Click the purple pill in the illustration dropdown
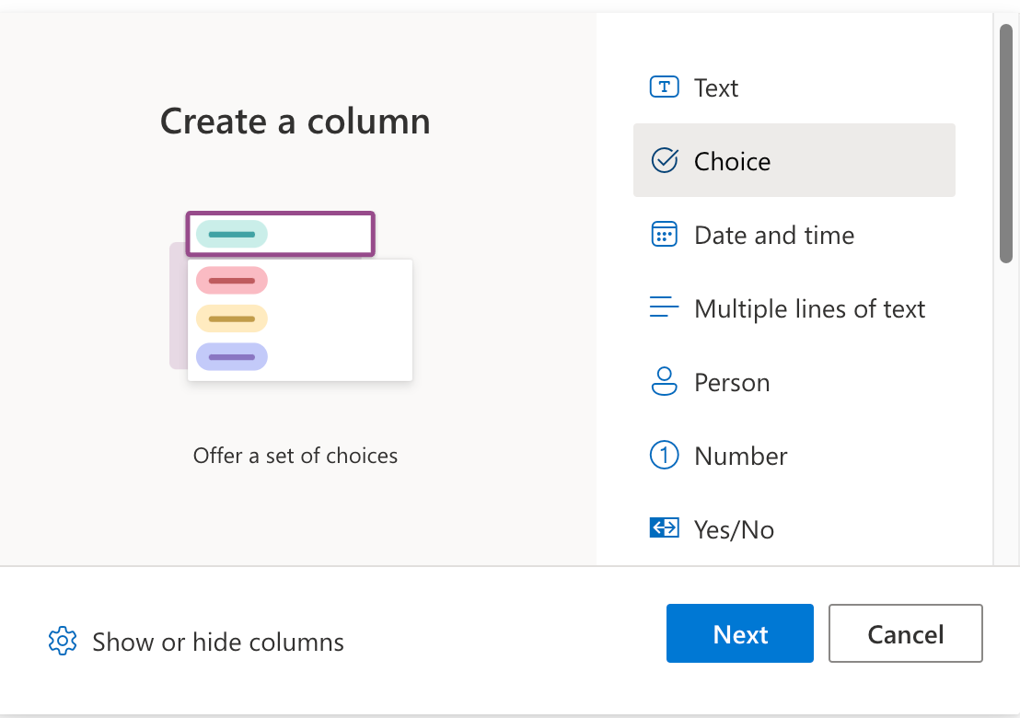Image resolution: width=1020 pixels, height=718 pixels. pos(231,356)
